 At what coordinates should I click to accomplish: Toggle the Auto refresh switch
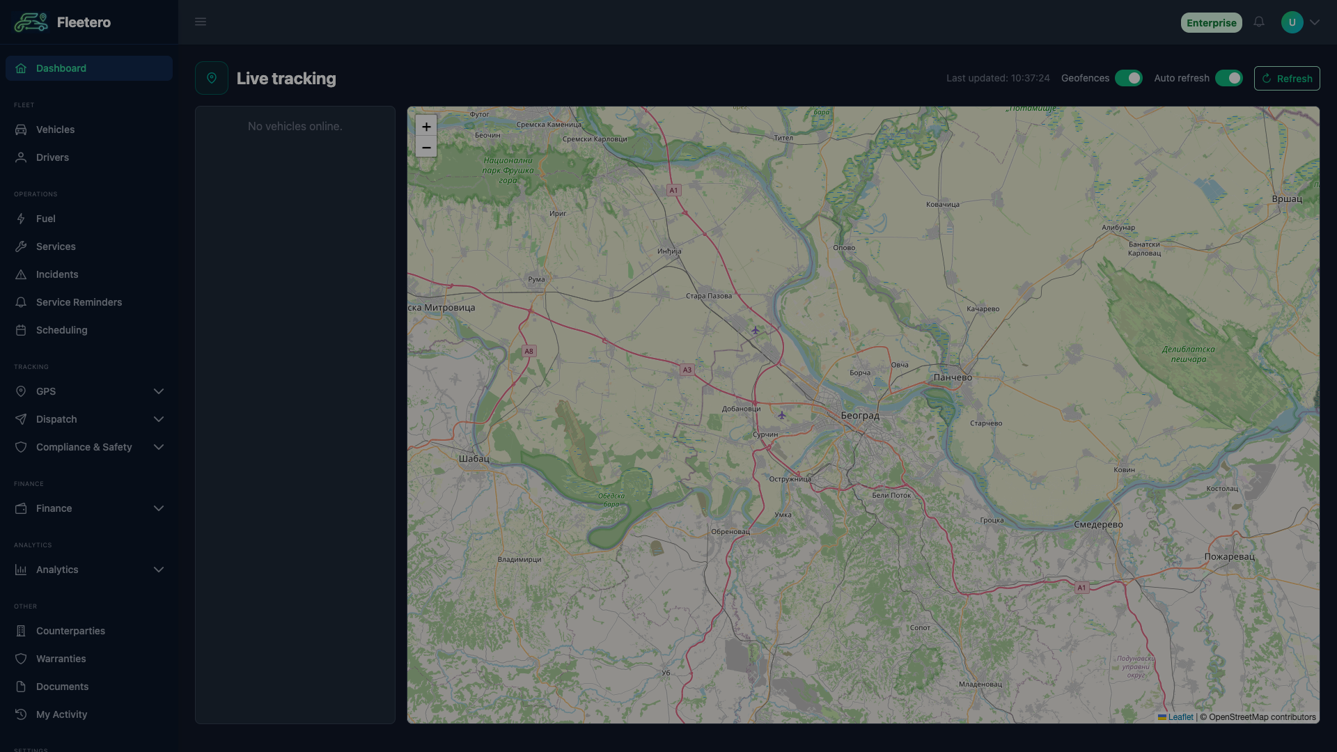click(x=1229, y=78)
